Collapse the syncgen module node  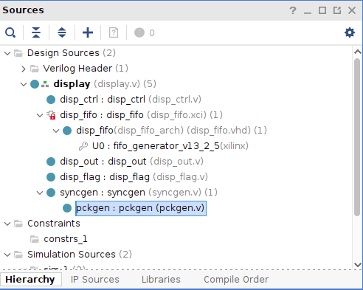point(40,193)
